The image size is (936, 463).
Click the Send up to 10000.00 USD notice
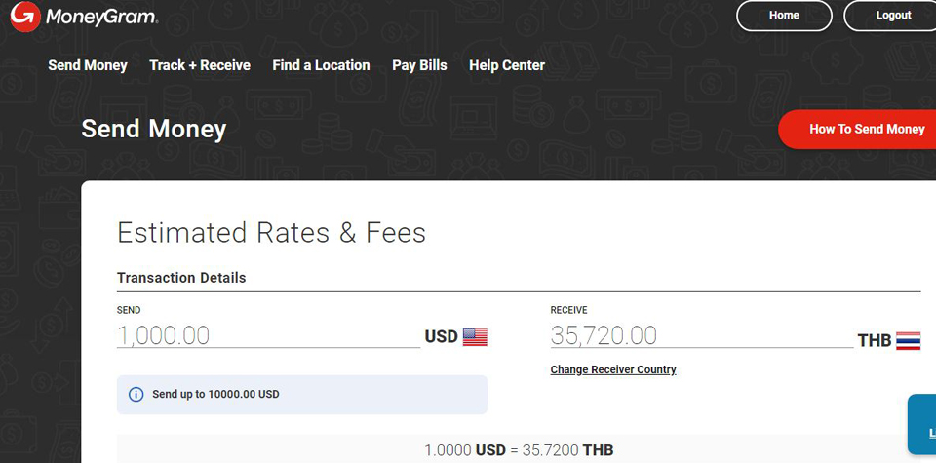302,395
